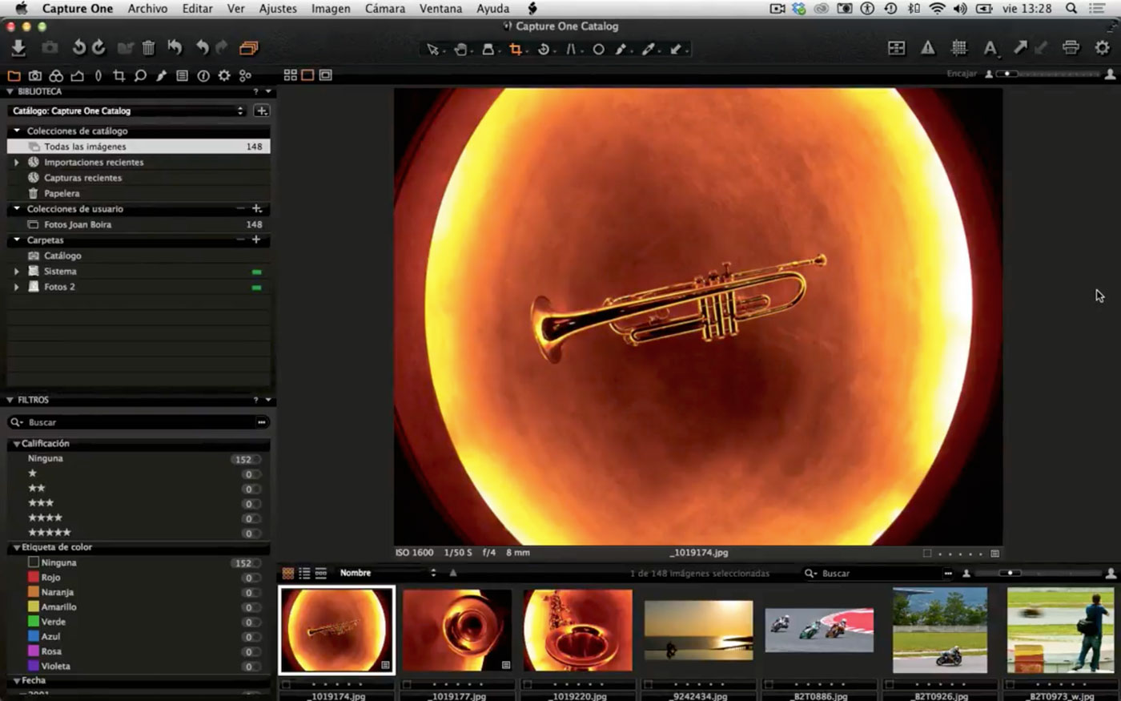Click the trash delete icon in toolbar
1121x701 pixels.
(x=148, y=48)
